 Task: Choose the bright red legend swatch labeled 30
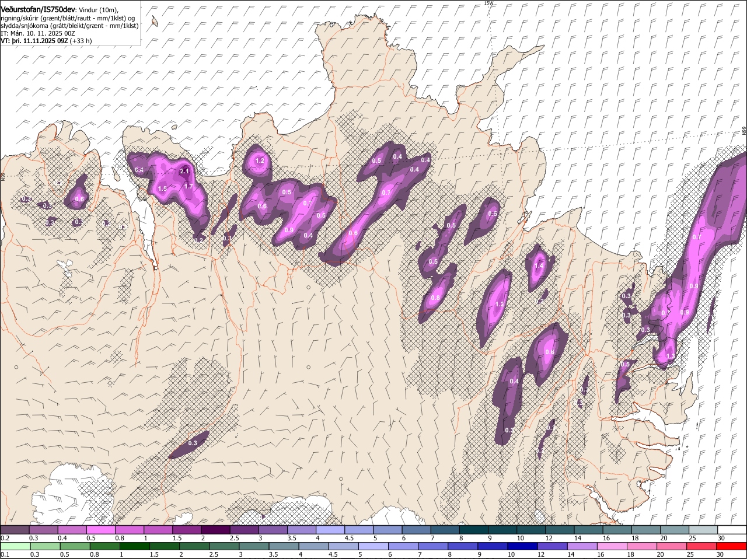point(731,546)
